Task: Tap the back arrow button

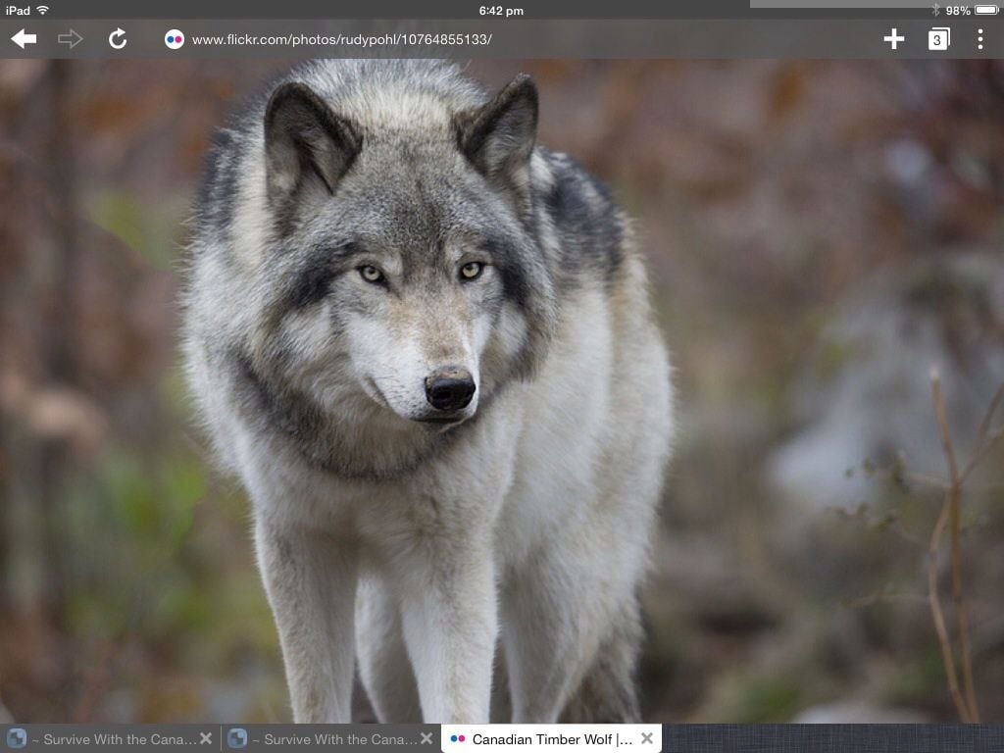Action: coord(24,39)
